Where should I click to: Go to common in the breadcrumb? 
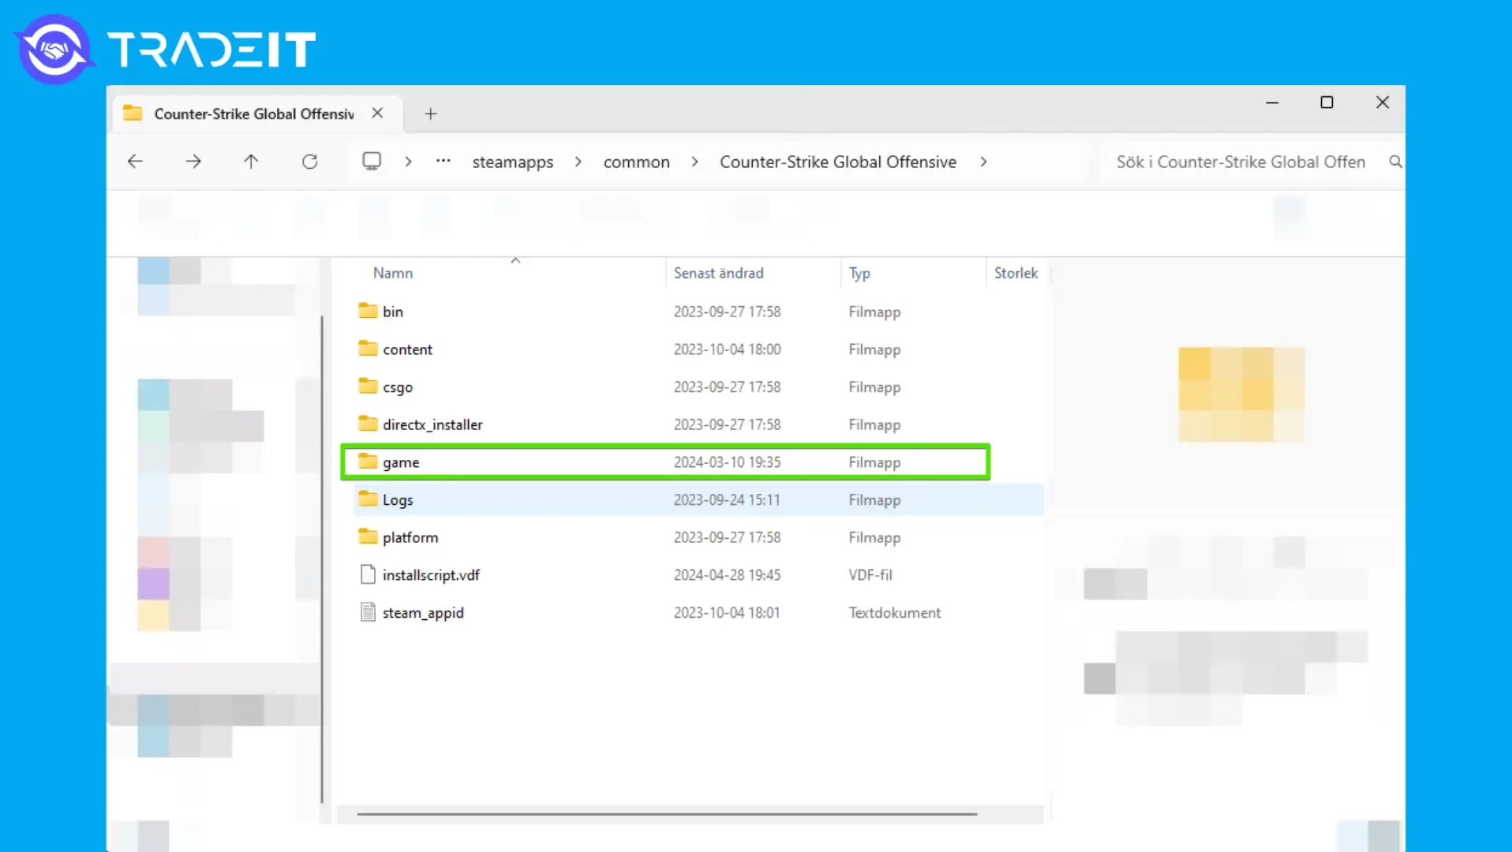[x=637, y=162]
